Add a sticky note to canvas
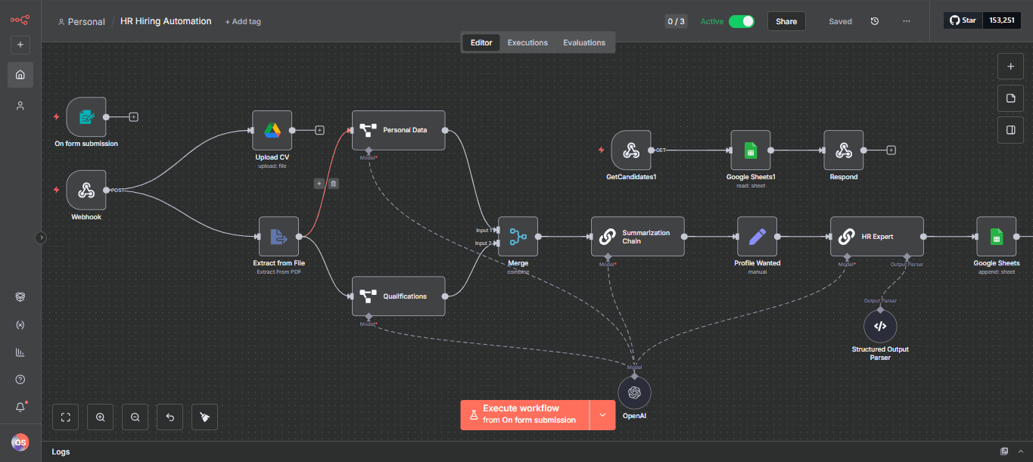The width and height of the screenshot is (1033, 462). click(1010, 98)
